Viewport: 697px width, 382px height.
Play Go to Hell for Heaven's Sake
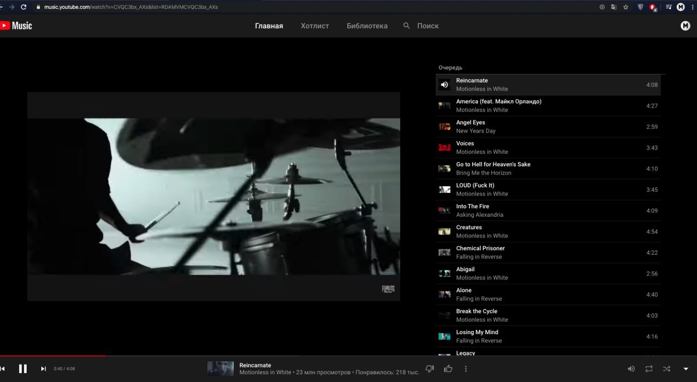(548, 168)
